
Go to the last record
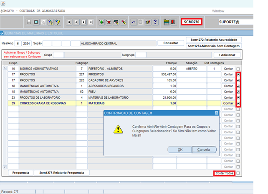[91, 22]
